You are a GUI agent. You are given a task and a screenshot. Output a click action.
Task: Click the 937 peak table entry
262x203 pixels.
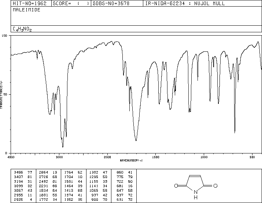99,195
